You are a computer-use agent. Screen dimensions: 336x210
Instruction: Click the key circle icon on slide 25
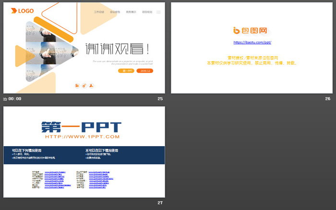(84, 86)
